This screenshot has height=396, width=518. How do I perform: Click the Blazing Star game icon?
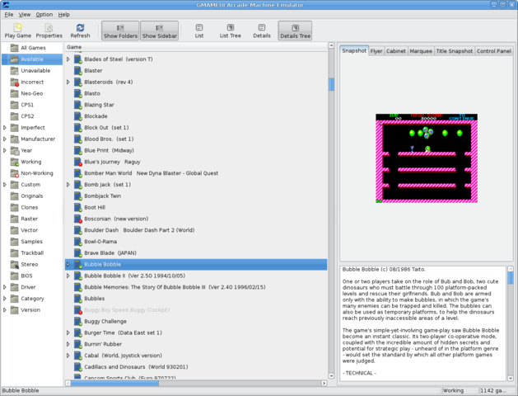point(77,105)
